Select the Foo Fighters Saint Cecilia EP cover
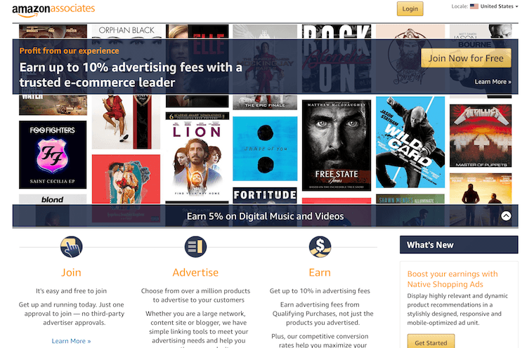Screen dimensions: 527x348 pyautogui.click(x=53, y=154)
